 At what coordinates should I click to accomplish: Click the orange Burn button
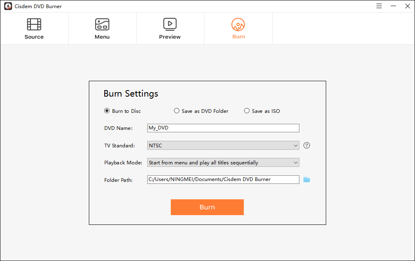(207, 207)
